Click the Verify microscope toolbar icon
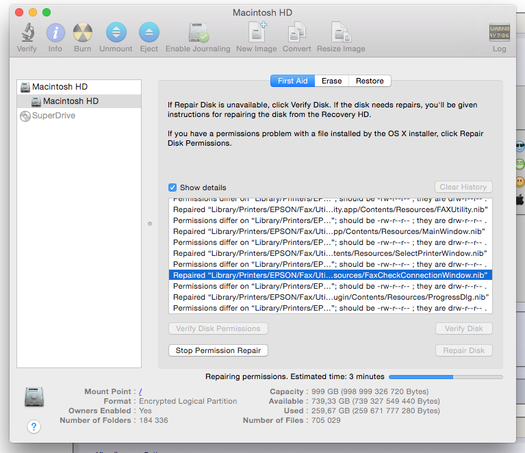Screen dimensions: 525x453 point(28,32)
